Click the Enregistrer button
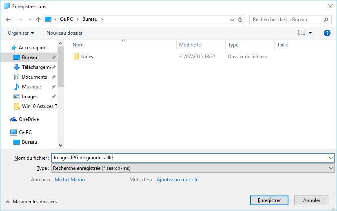This screenshot has width=337, height=211. 269,200
